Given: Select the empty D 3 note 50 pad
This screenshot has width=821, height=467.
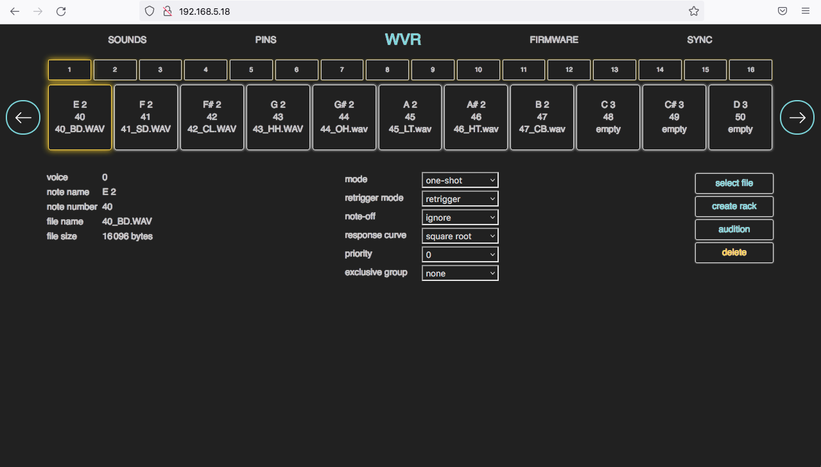Looking at the screenshot, I should [740, 117].
